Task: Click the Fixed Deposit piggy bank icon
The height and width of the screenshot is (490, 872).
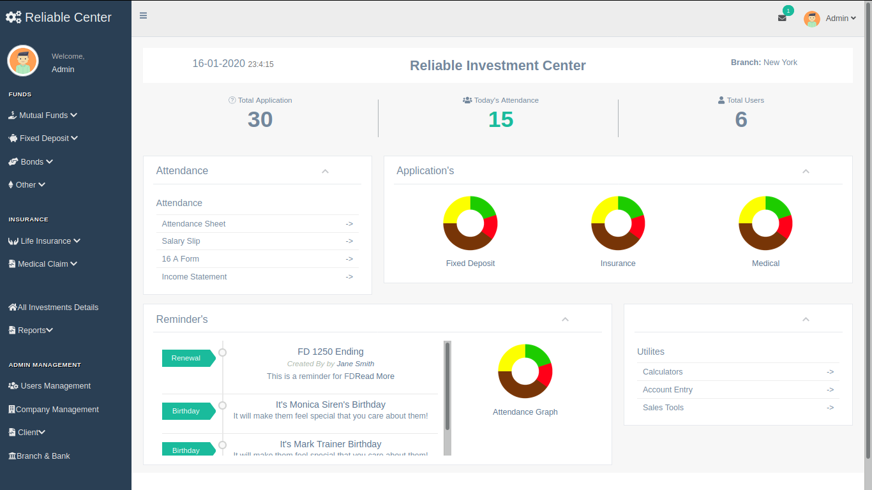Action: point(13,138)
